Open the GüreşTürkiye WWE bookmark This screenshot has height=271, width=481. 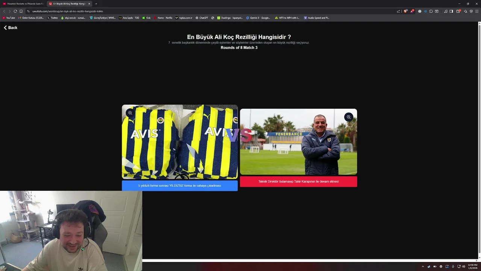(103, 18)
